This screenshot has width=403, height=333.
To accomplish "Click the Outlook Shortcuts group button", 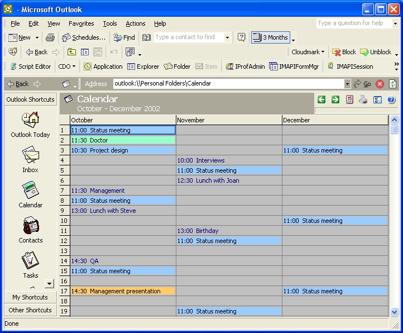I will coord(30,99).
